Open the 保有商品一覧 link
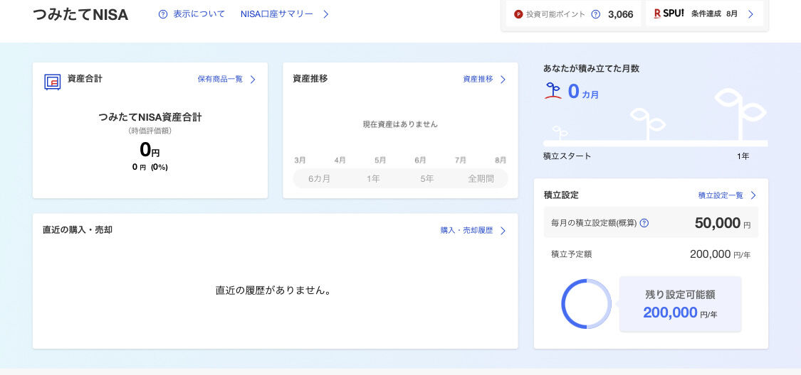Screen dimensions: 801x375 (x=220, y=80)
